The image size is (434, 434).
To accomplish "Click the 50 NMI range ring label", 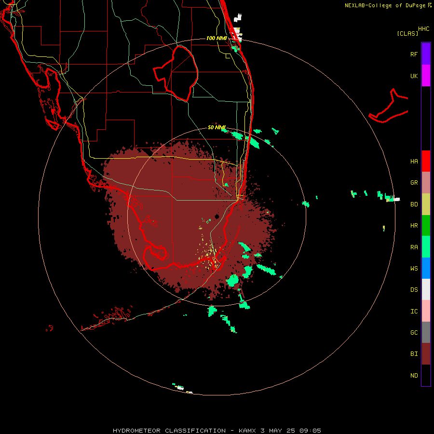I will [x=217, y=127].
